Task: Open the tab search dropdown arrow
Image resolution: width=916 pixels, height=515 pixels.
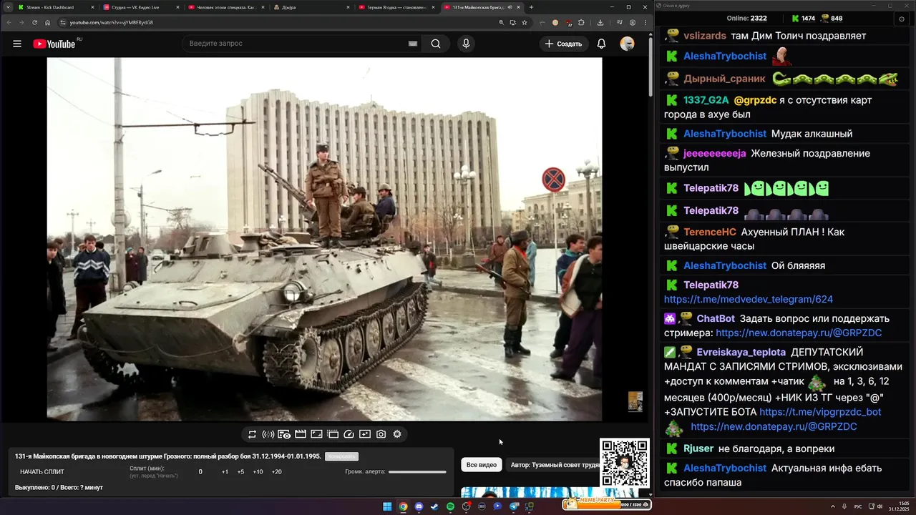Action: coord(7,7)
